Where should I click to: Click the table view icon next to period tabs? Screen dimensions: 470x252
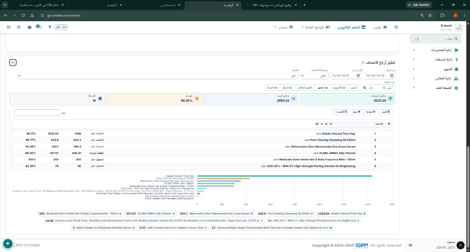[x=364, y=88]
